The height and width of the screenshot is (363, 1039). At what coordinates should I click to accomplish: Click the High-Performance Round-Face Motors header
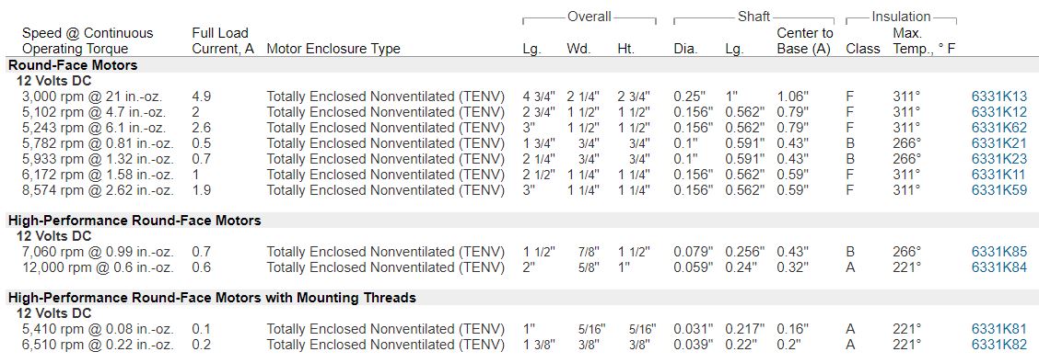coord(134,221)
